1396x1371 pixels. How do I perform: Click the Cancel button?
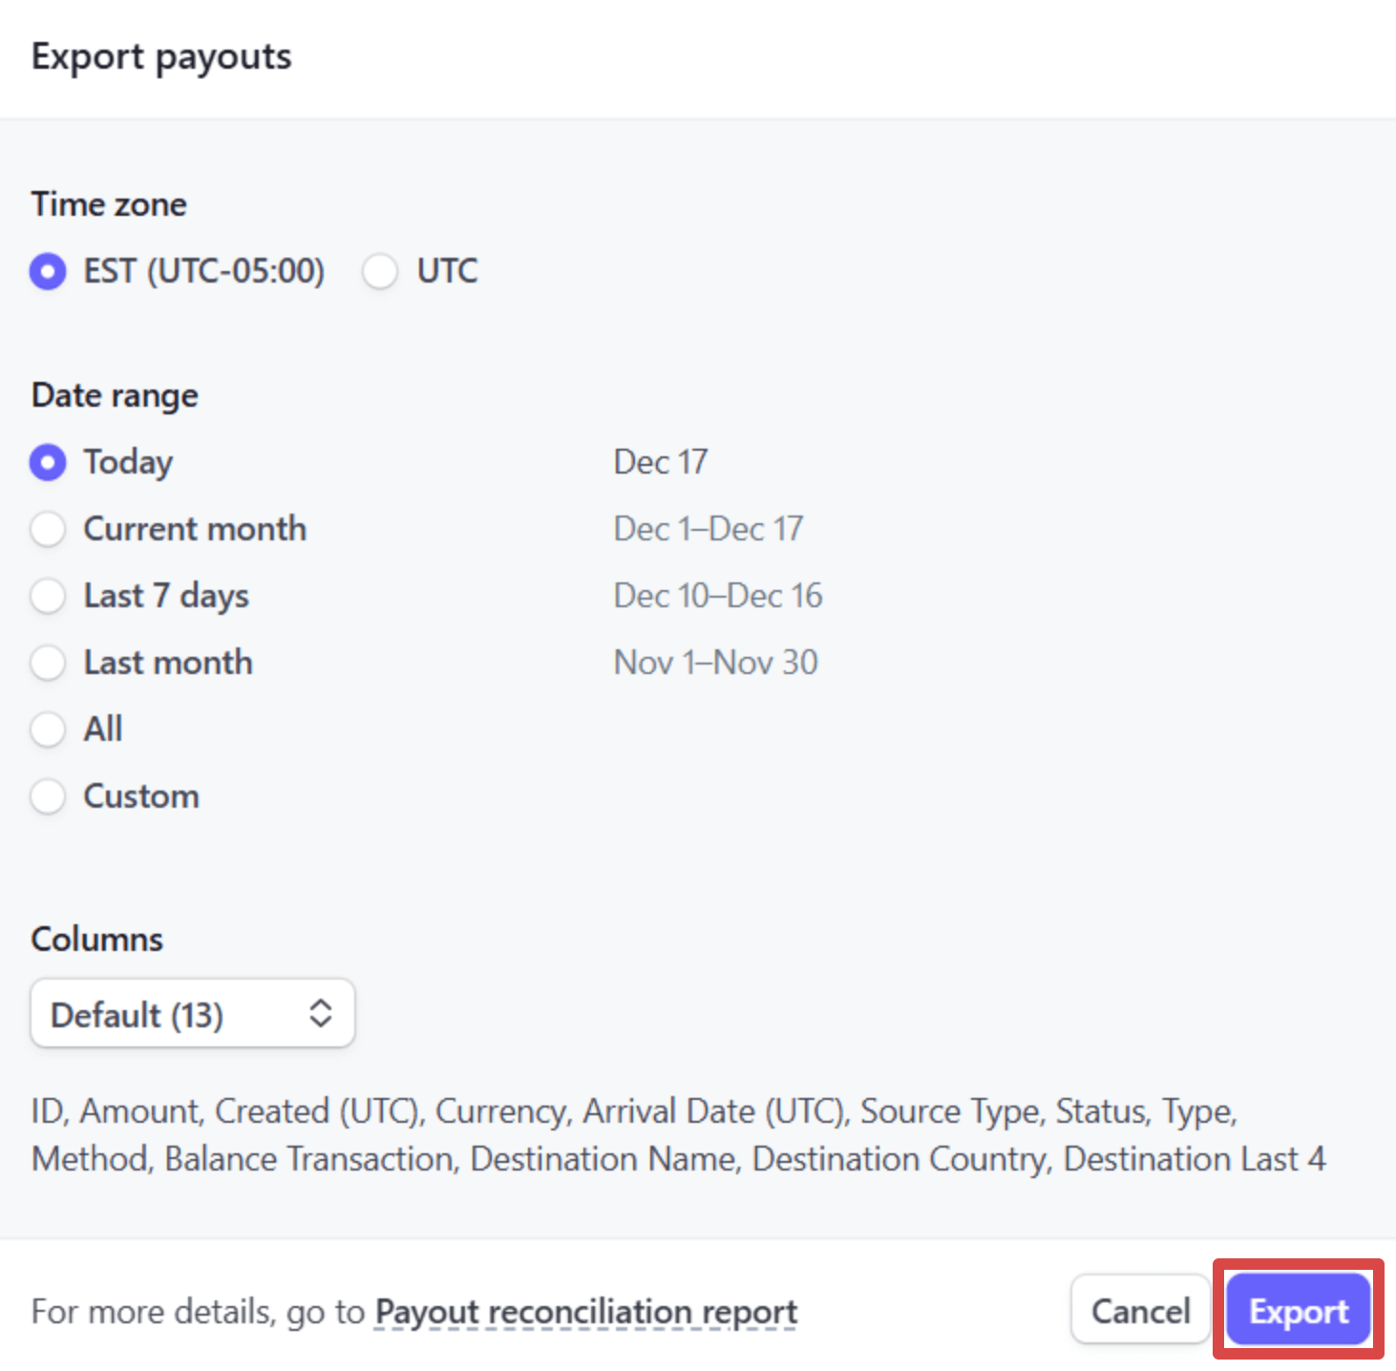click(x=1139, y=1311)
